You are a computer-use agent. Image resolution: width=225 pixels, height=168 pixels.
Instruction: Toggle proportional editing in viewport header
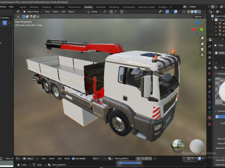[122, 12]
